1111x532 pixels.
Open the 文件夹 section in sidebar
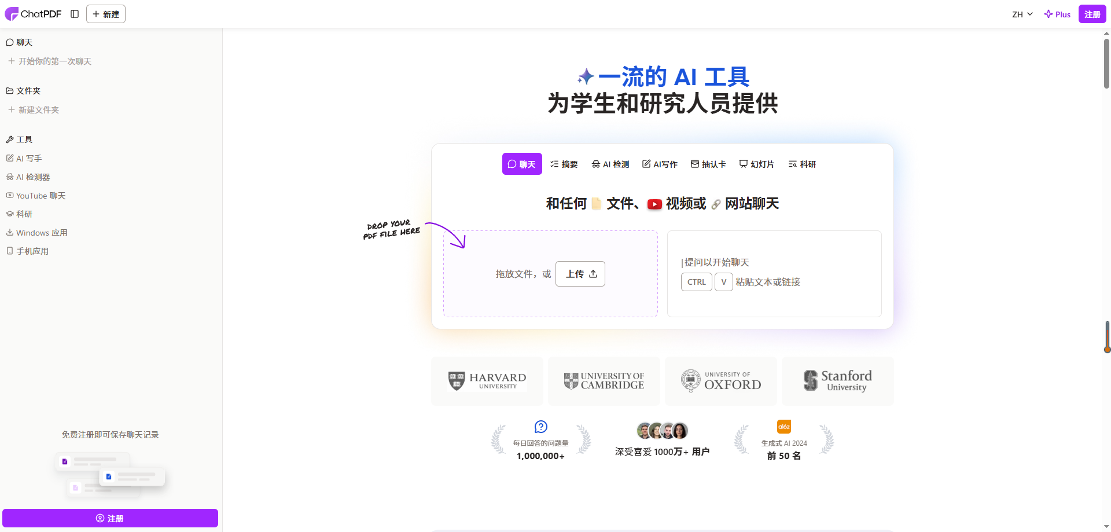click(23, 91)
